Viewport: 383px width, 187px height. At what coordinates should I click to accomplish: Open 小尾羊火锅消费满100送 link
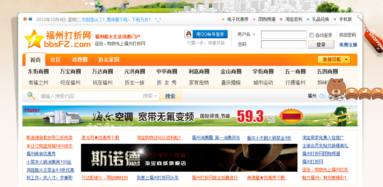coord(49,162)
